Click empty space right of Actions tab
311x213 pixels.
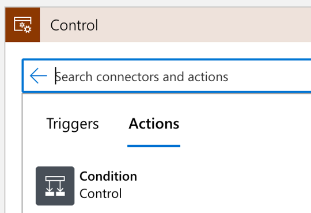(x=244, y=124)
